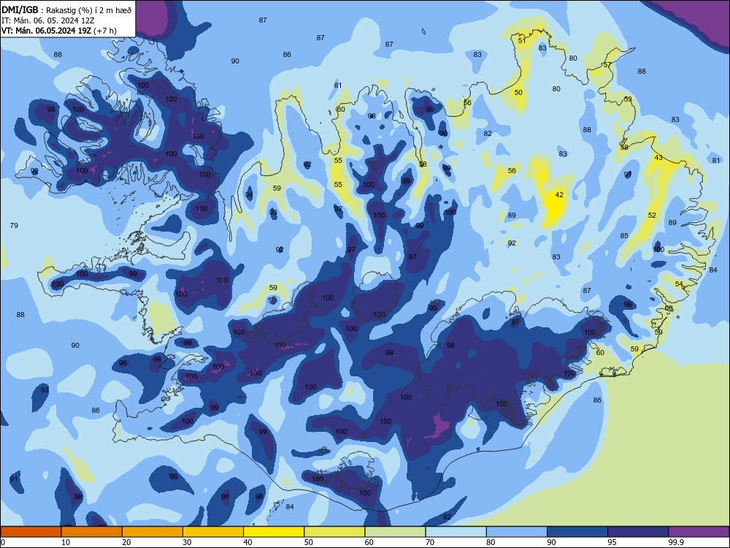This screenshot has height=548, width=730.
Task: Select the bright yellow 40–50 legend swatch
Action: [x=274, y=532]
